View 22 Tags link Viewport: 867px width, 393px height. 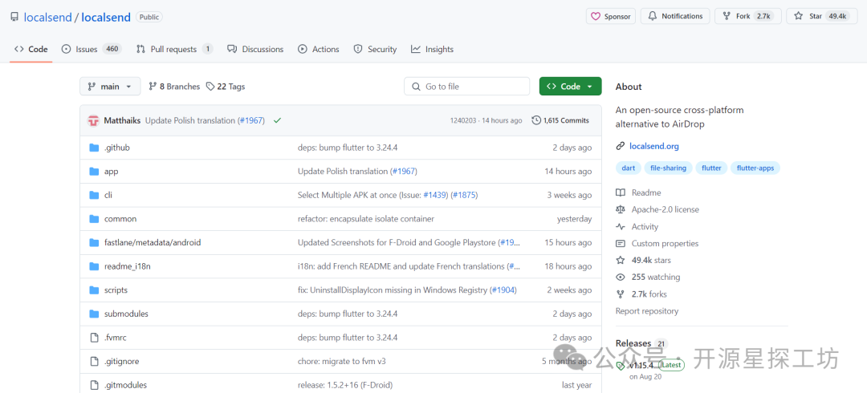tap(226, 87)
